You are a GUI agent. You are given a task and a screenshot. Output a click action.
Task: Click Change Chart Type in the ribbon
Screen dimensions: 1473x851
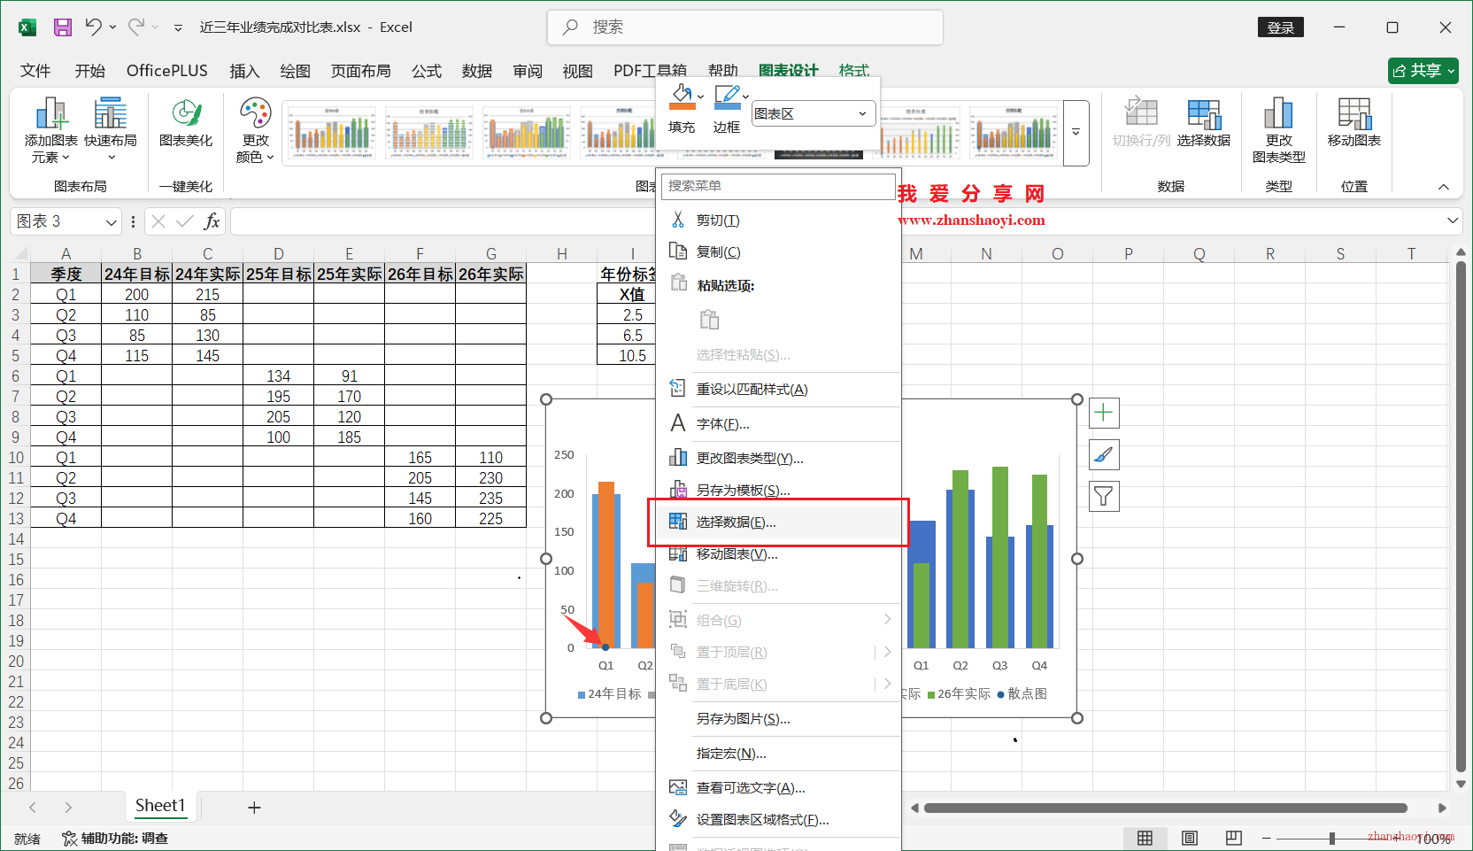pyautogui.click(x=1279, y=130)
